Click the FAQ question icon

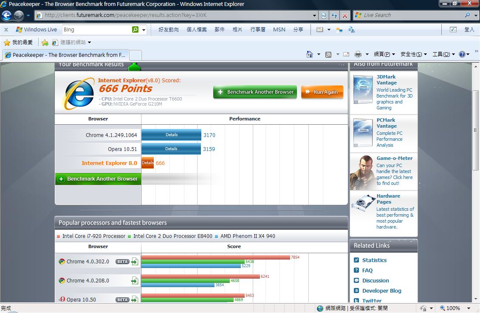[x=356, y=270]
